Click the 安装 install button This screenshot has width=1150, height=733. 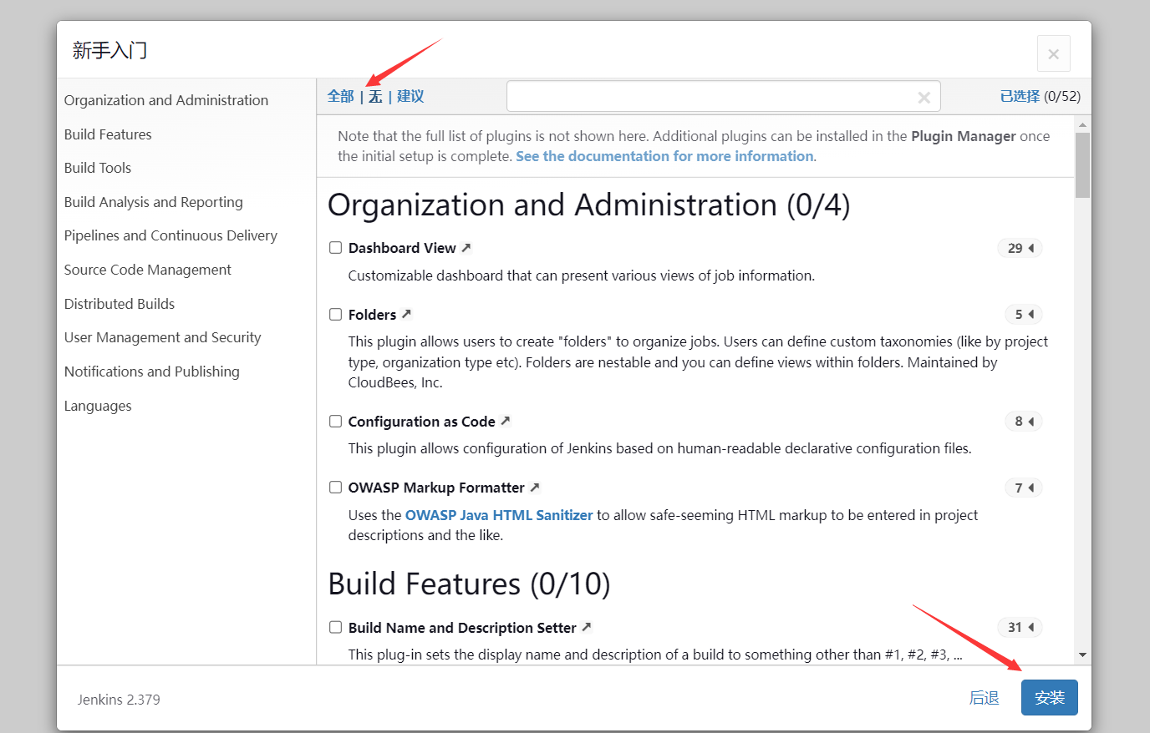click(x=1050, y=698)
